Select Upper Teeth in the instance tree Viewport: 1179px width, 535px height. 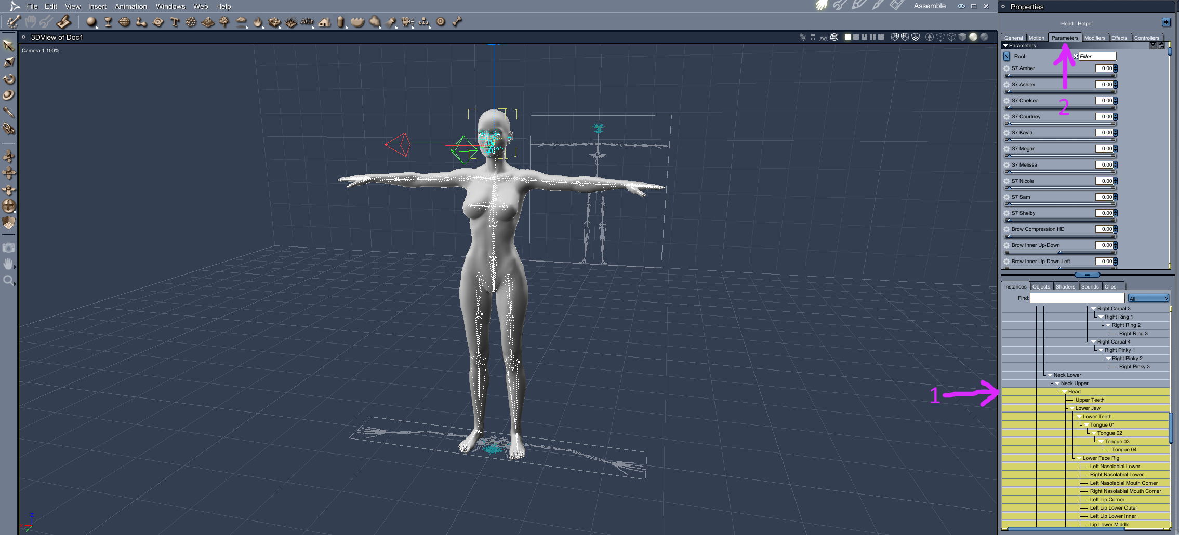tap(1090, 400)
